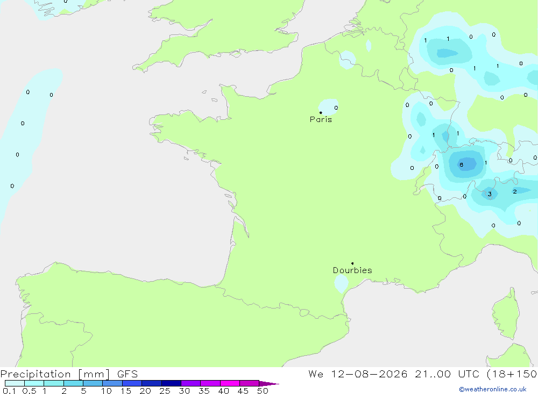Pick the 5–10 mm blue legend swatch
Screen dimensions: 538x394
93,383
